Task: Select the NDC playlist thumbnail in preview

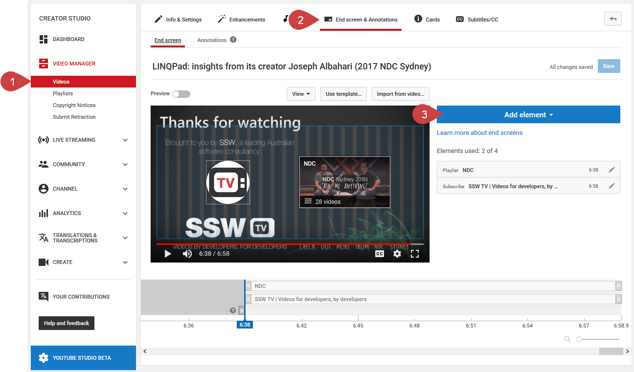Action: pos(344,182)
